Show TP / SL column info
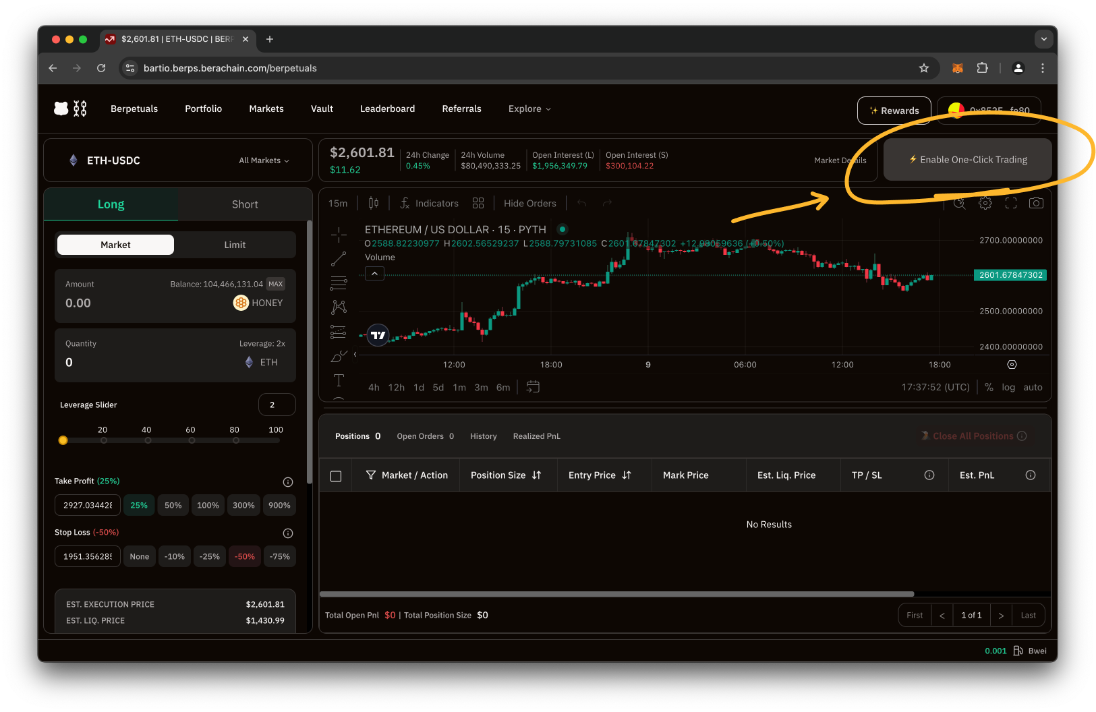 (x=929, y=475)
